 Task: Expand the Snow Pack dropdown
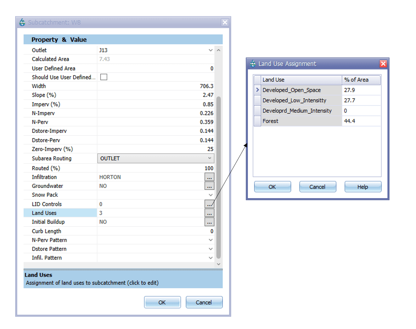211,195
